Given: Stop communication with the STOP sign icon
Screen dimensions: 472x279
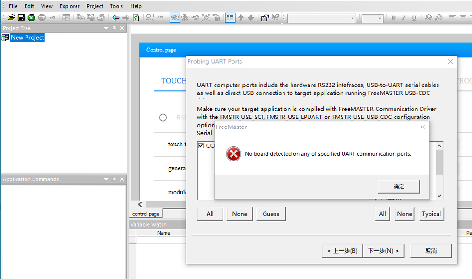Looking at the screenshot, I should click(x=42, y=18).
